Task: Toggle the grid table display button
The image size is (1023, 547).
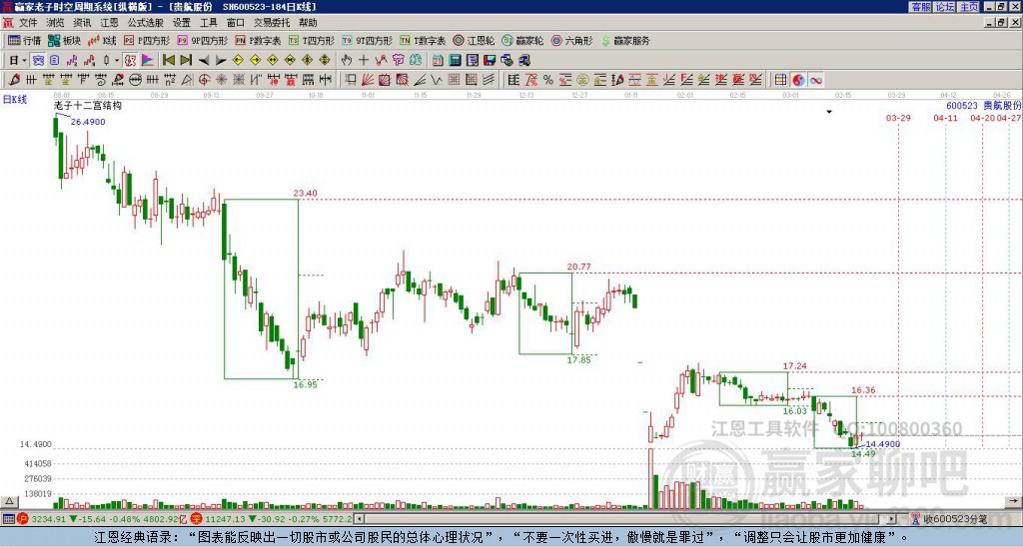Action: point(780,80)
